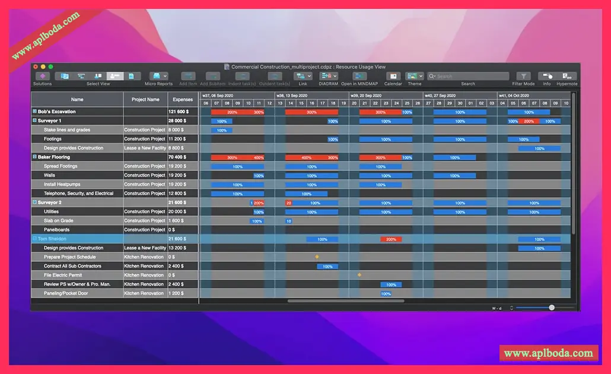
Task: Open the Solutions icon in toolbar
Action: [x=43, y=76]
